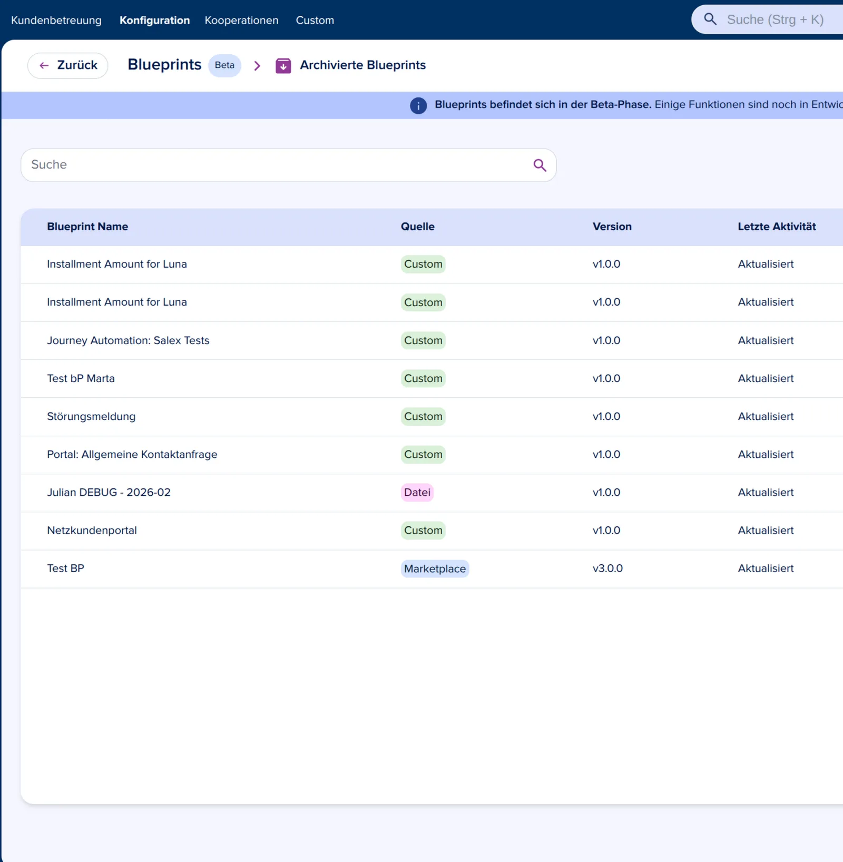This screenshot has height=862, width=843.
Task: Open the Custom menu in the top navigation
Action: tap(315, 20)
